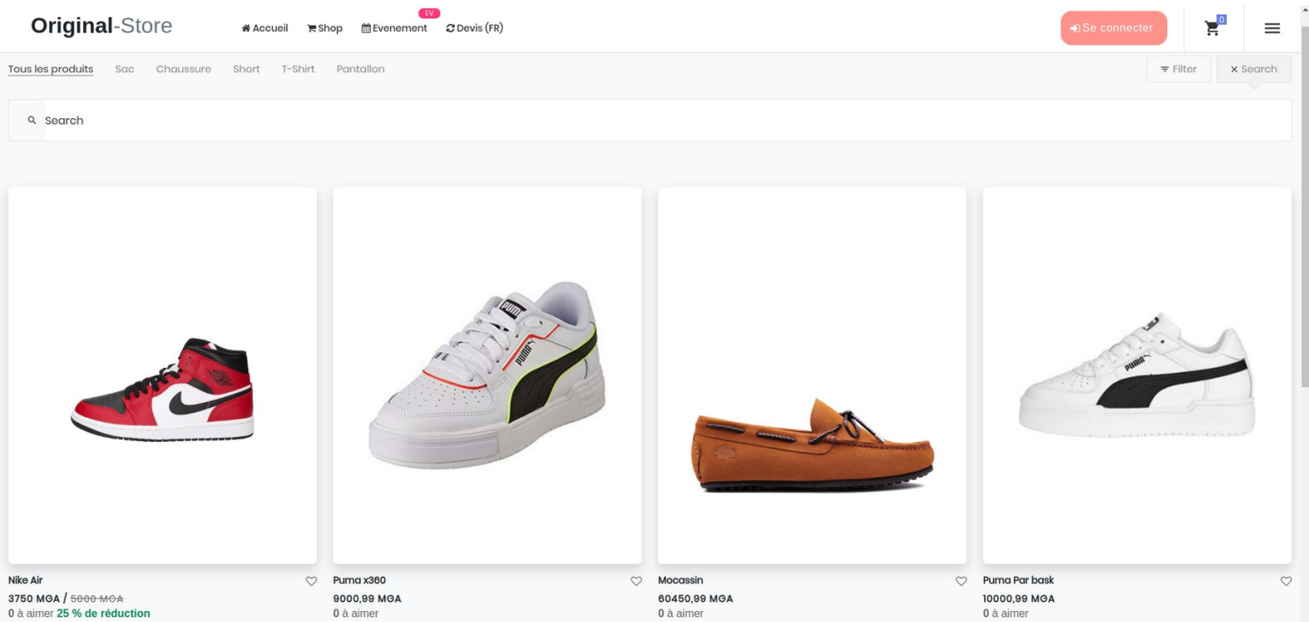Open Devis (FR) currency switcher
This screenshot has width=1309, height=622.
[x=475, y=29]
